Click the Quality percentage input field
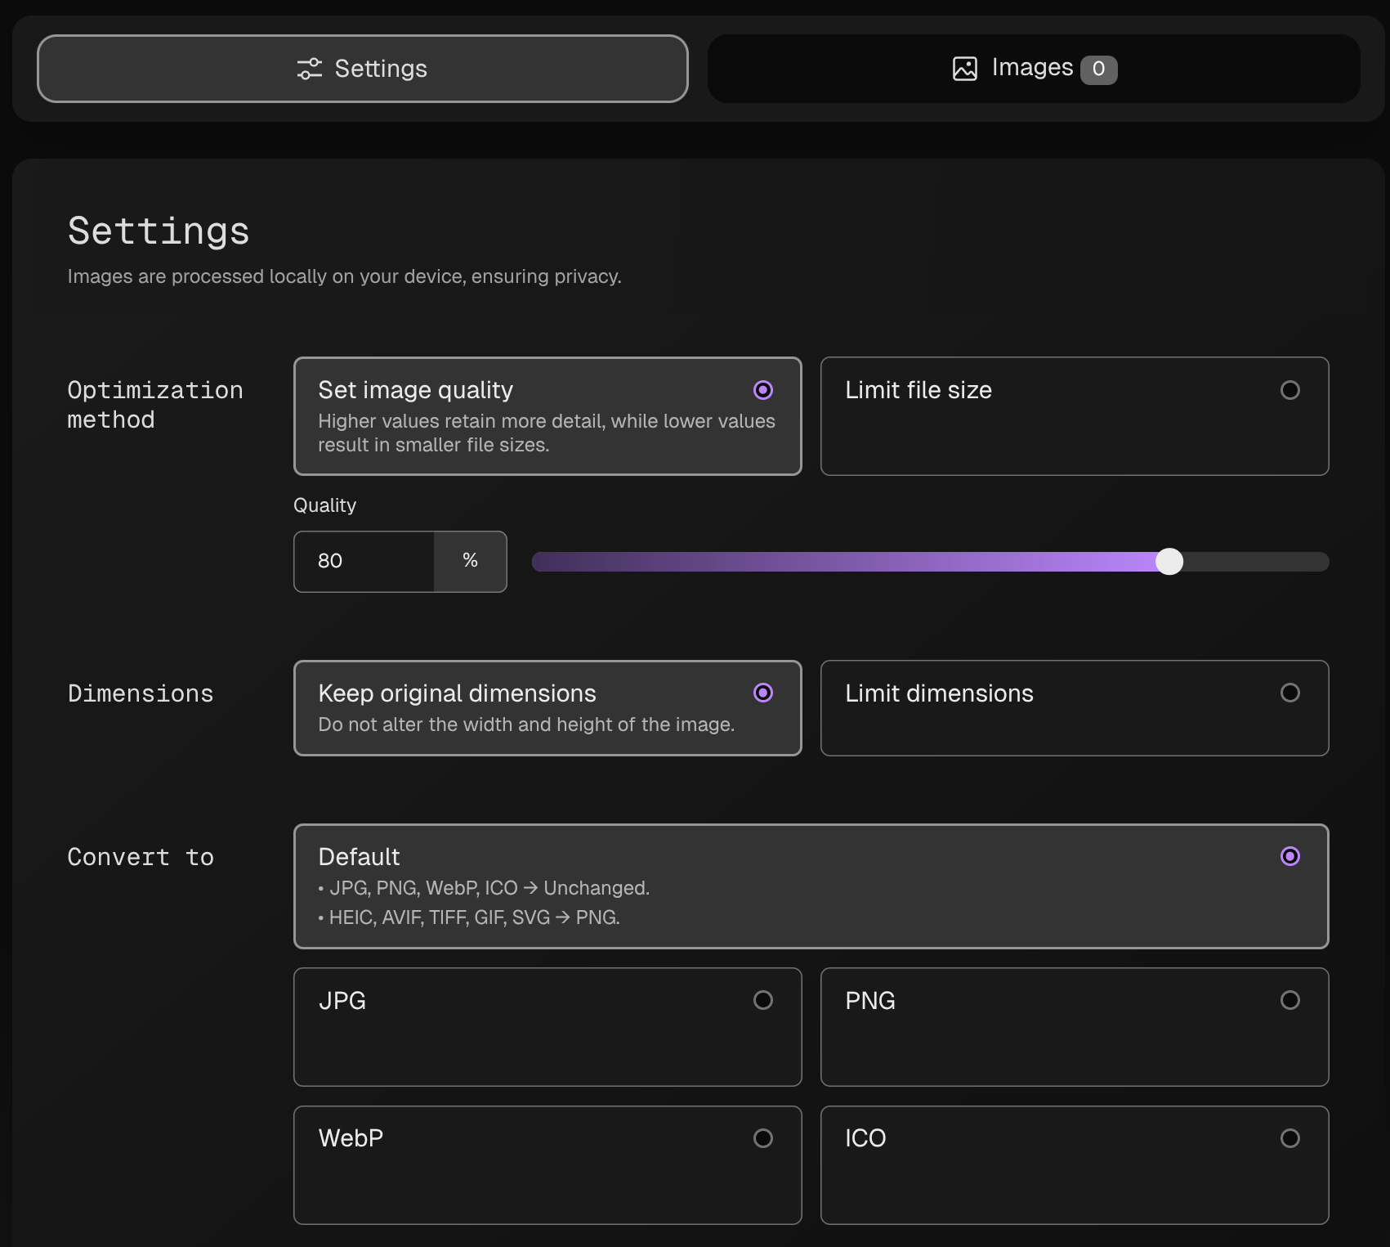This screenshot has width=1390, height=1247. tap(364, 561)
